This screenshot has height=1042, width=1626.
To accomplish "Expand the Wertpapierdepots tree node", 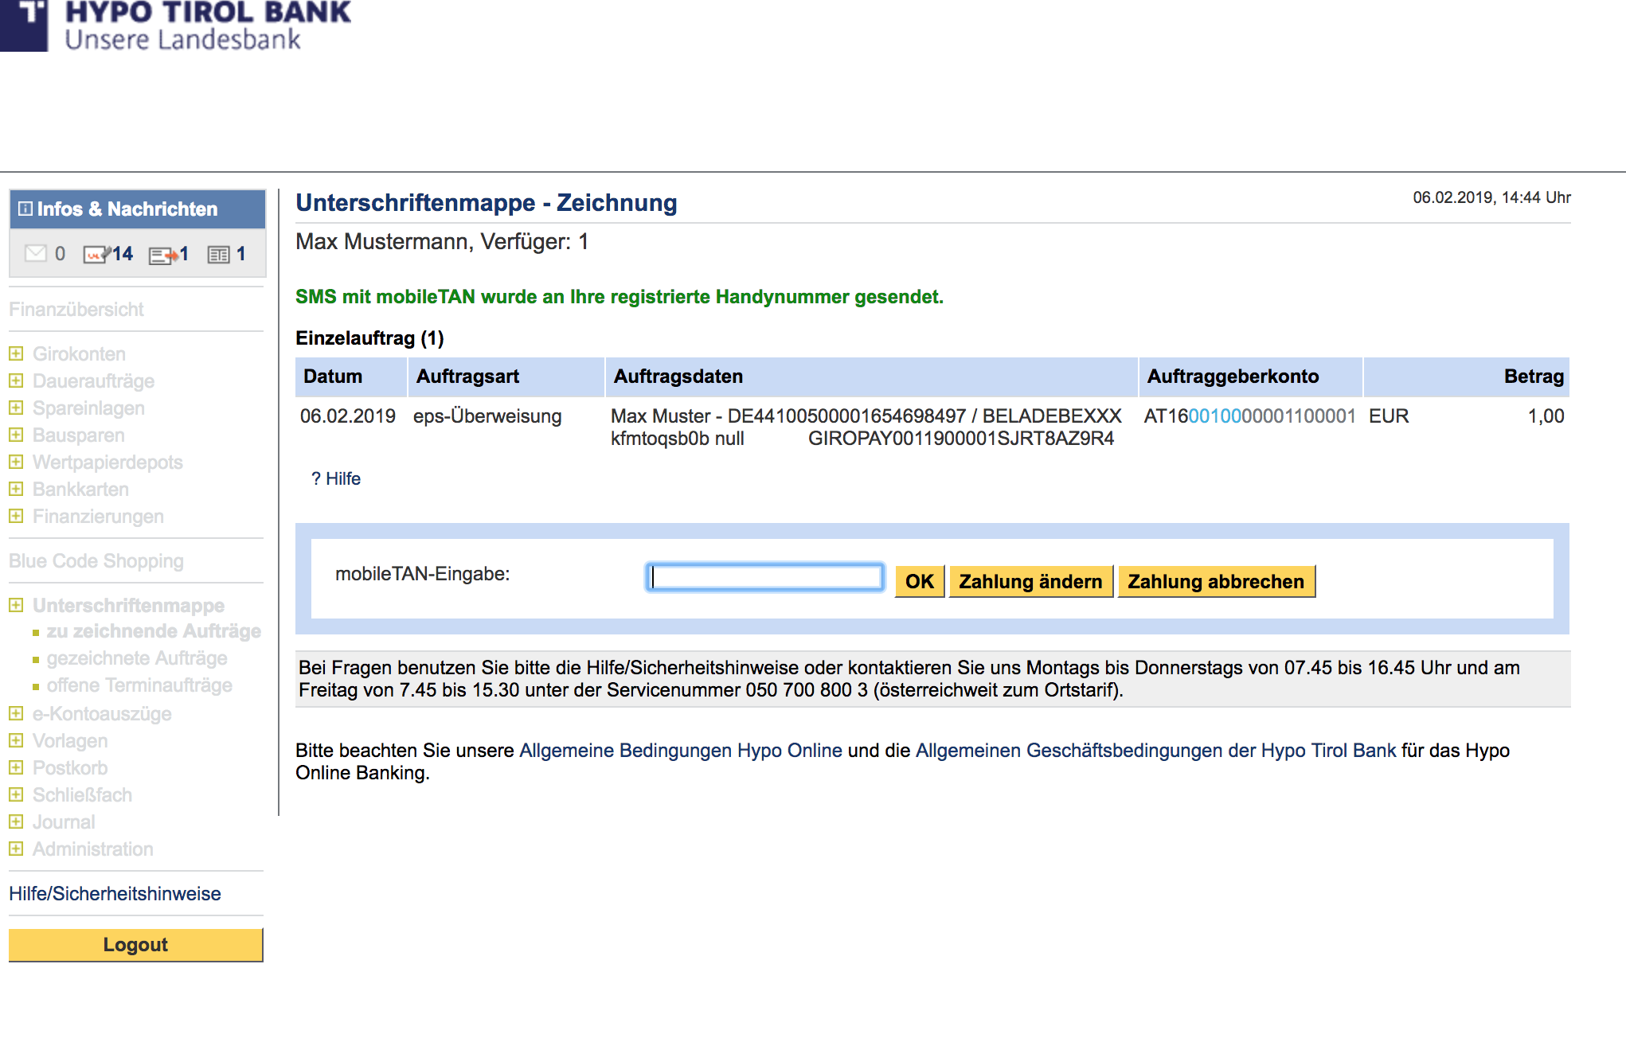I will 16,462.
